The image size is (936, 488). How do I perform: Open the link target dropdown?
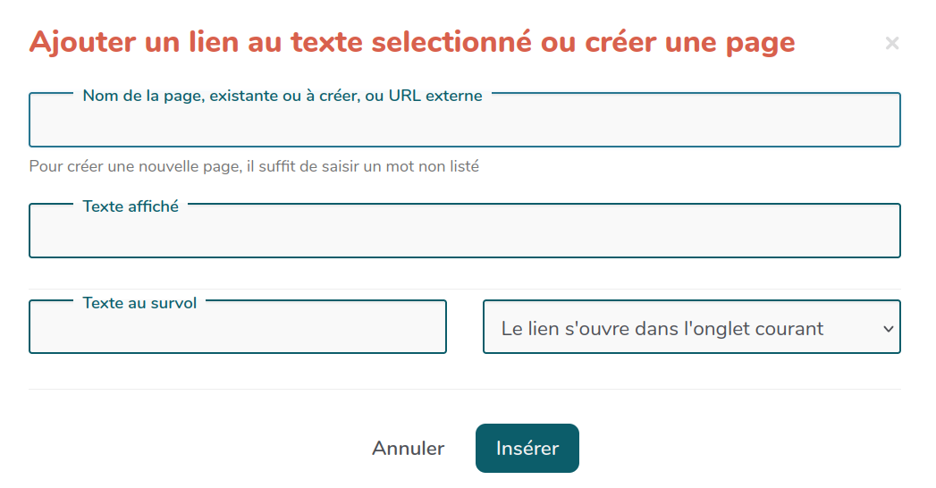tap(691, 328)
